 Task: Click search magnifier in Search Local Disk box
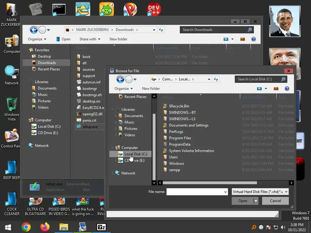(x=283, y=79)
